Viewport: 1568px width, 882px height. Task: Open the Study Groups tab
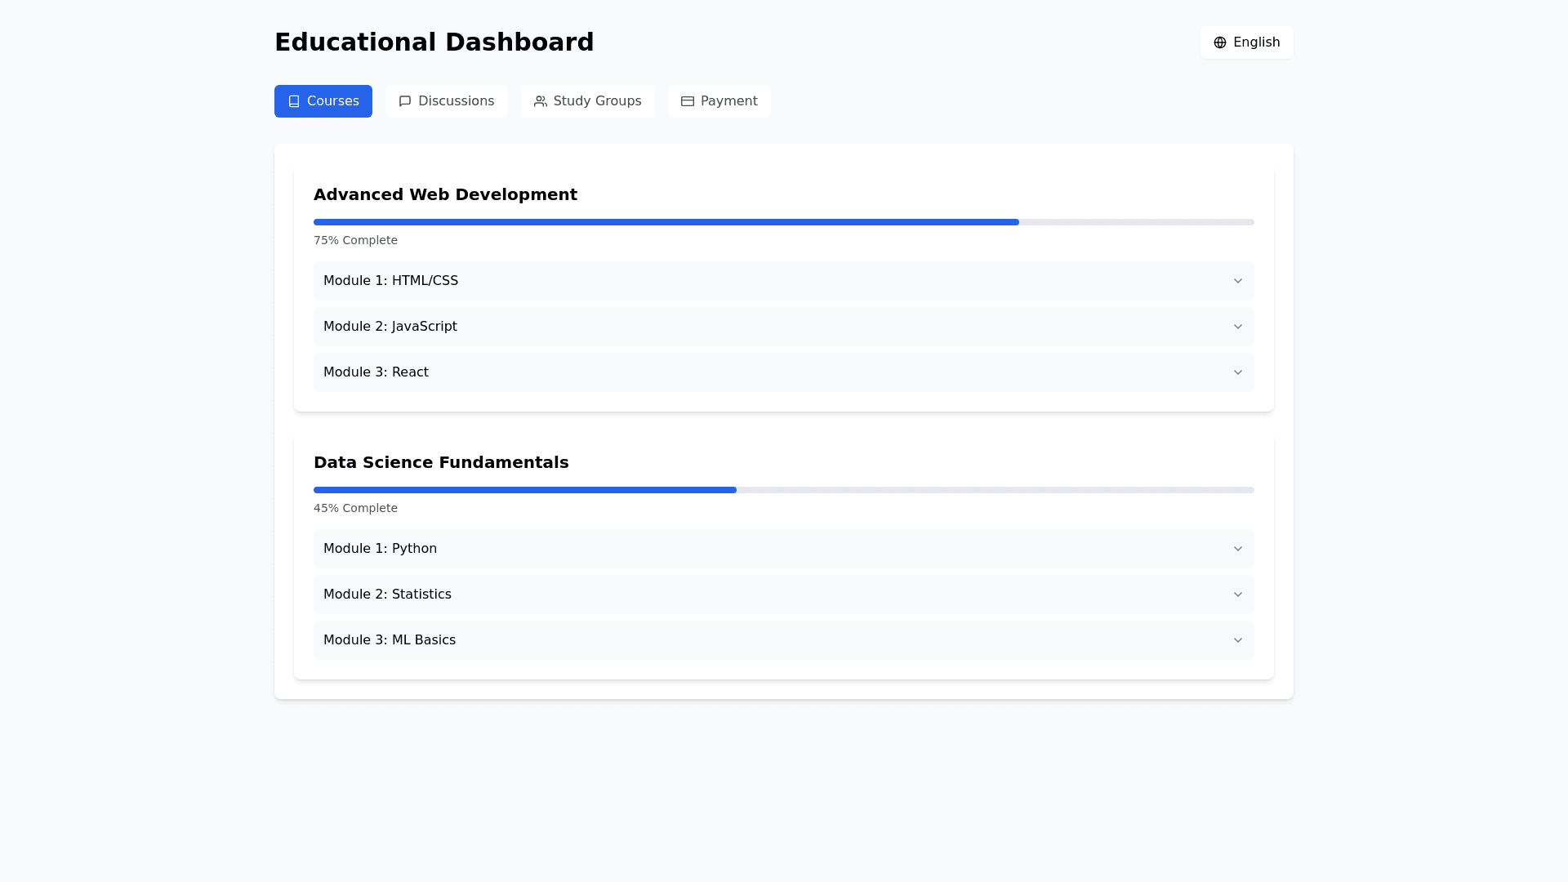[x=588, y=101]
